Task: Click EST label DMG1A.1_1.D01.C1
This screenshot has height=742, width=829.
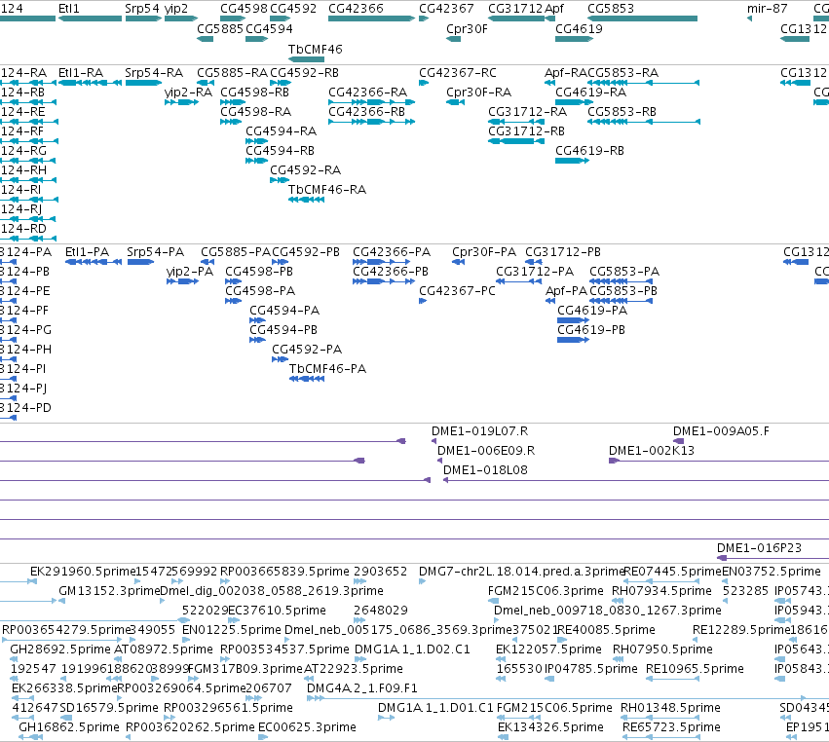Action: pos(435,708)
